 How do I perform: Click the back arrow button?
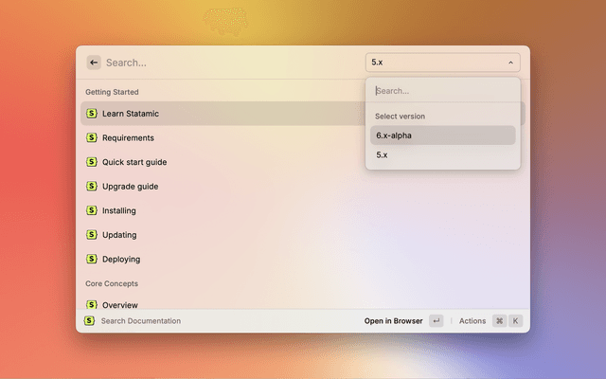94,63
